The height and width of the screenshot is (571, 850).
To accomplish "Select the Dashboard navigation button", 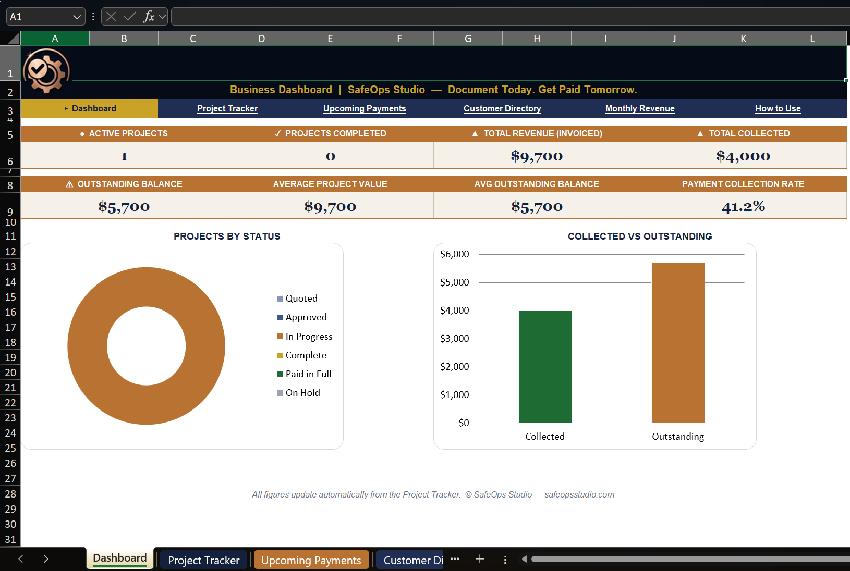I will (x=89, y=108).
